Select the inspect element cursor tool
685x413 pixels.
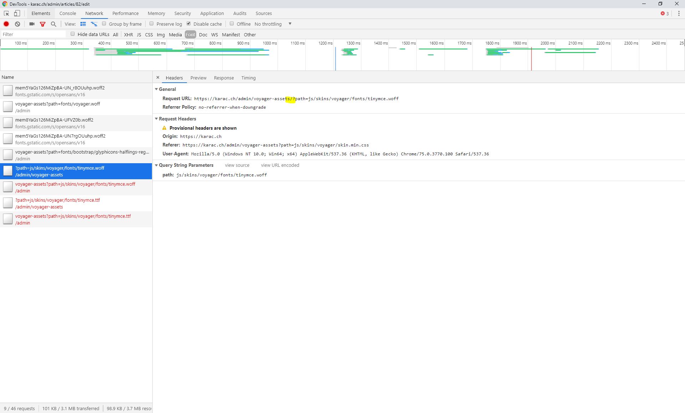click(x=6, y=13)
